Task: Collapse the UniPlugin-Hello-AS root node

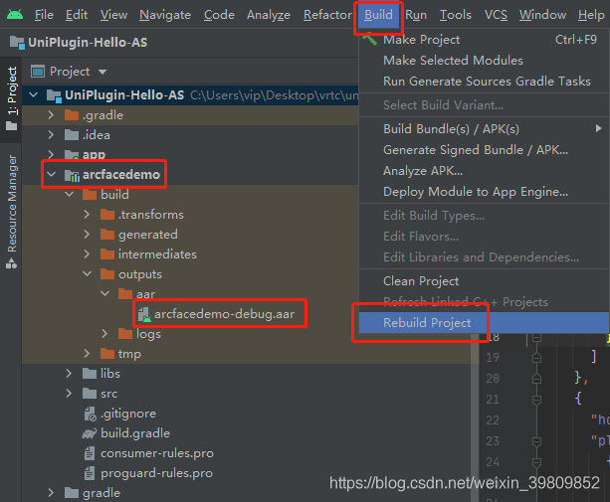Action: tap(34, 94)
